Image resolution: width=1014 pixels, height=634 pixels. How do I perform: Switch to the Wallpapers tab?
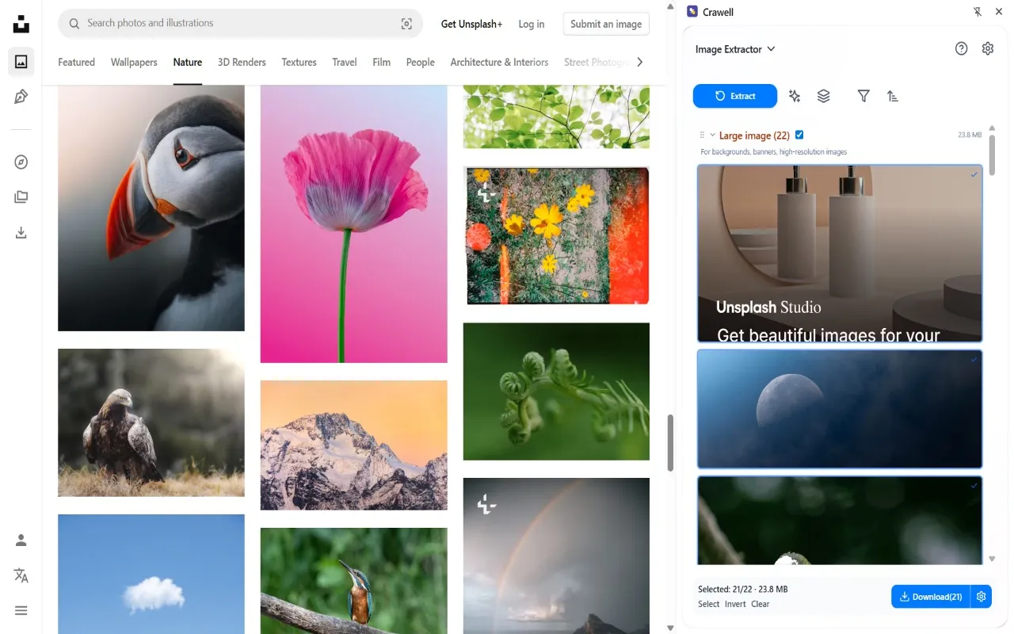coord(134,62)
